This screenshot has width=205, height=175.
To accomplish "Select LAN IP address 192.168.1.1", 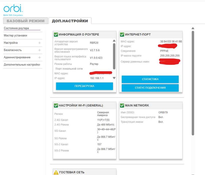I will pyautogui.click(x=97, y=78).
